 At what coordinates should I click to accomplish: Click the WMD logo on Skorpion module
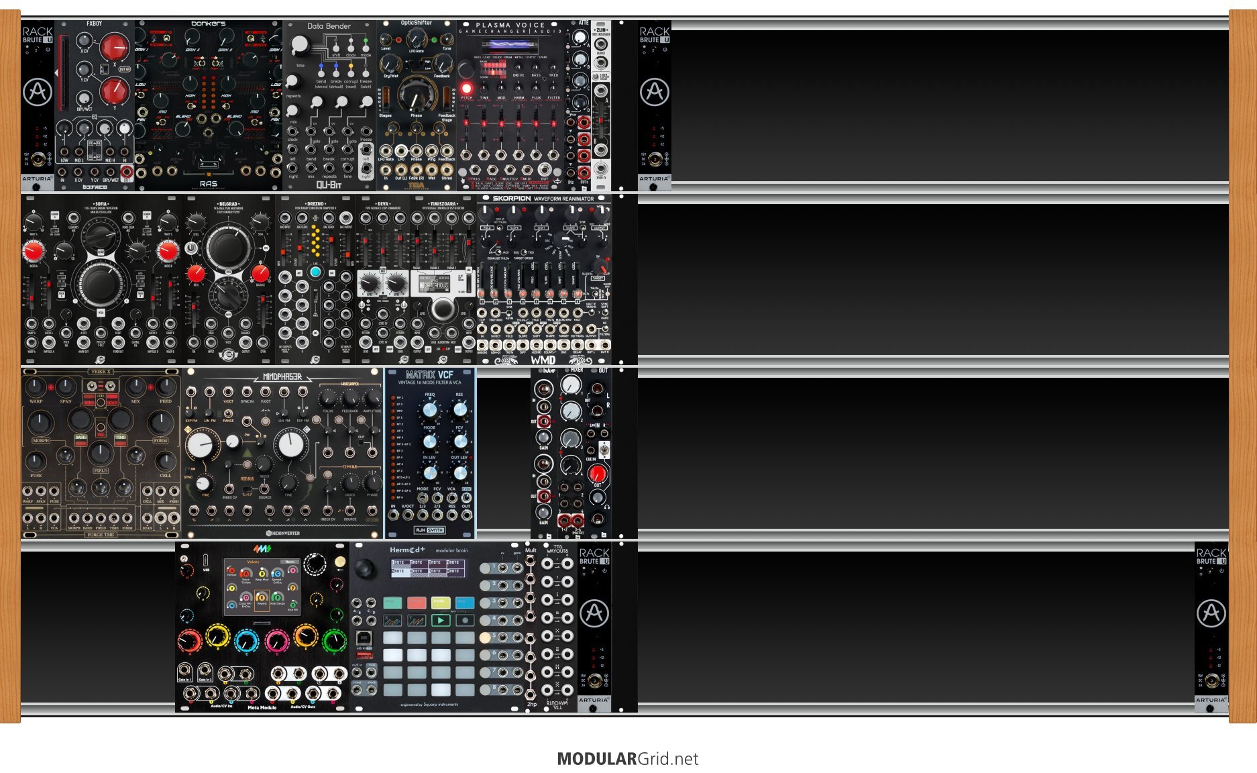(543, 360)
